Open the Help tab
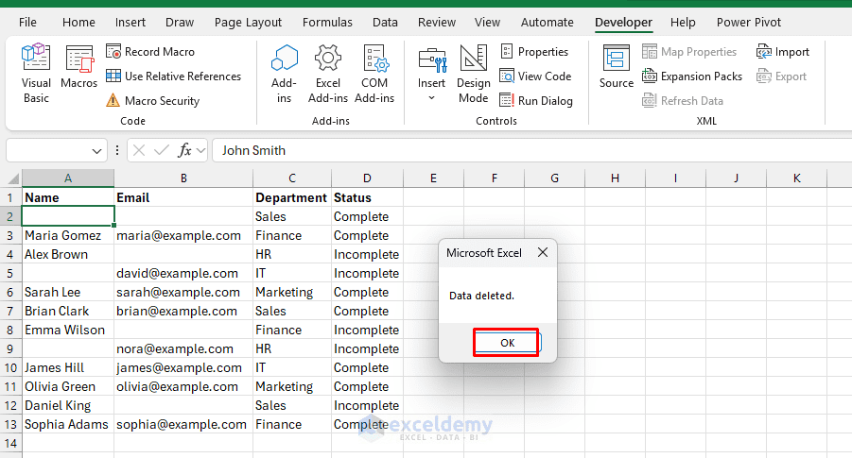This screenshot has height=458, width=852. pyautogui.click(x=683, y=23)
